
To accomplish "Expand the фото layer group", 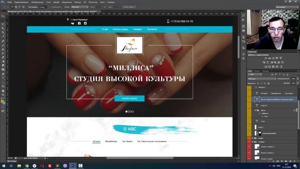I will point(255,110).
